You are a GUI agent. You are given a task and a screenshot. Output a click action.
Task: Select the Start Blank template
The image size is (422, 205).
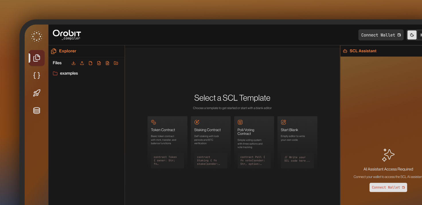click(x=297, y=142)
